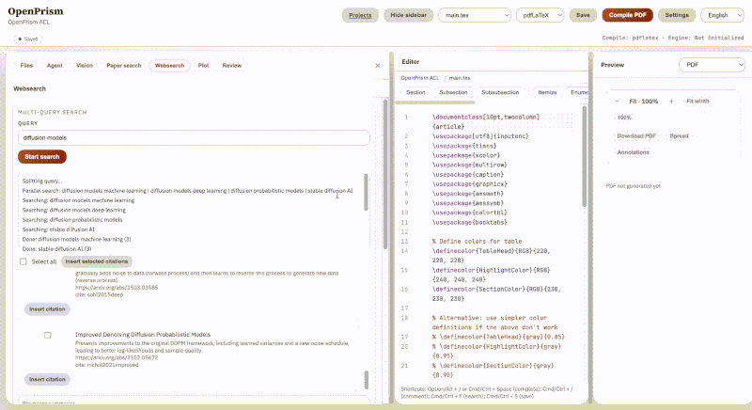The image size is (752, 410).
Task: Insert an Itemize list from the editor toolbar
Action: [x=547, y=92]
